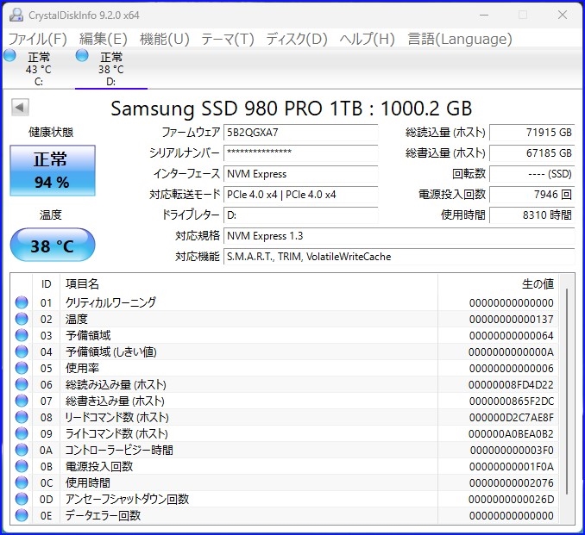Image resolution: width=585 pixels, height=535 pixels.
Task: Click the CrystalDiskInfo title bar app icon
Action: pyautogui.click(x=13, y=16)
